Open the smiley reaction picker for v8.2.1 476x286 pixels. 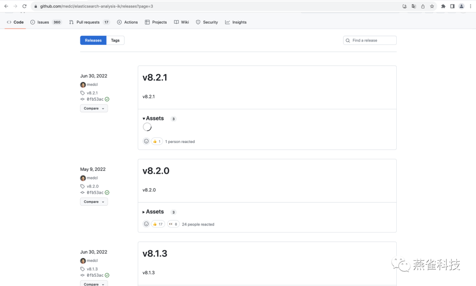tap(146, 141)
